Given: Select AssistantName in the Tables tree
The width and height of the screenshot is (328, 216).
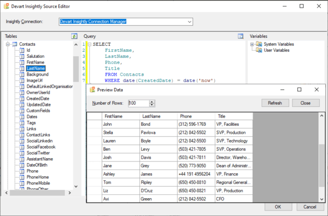Looking at the screenshot, I should (x=39, y=159).
